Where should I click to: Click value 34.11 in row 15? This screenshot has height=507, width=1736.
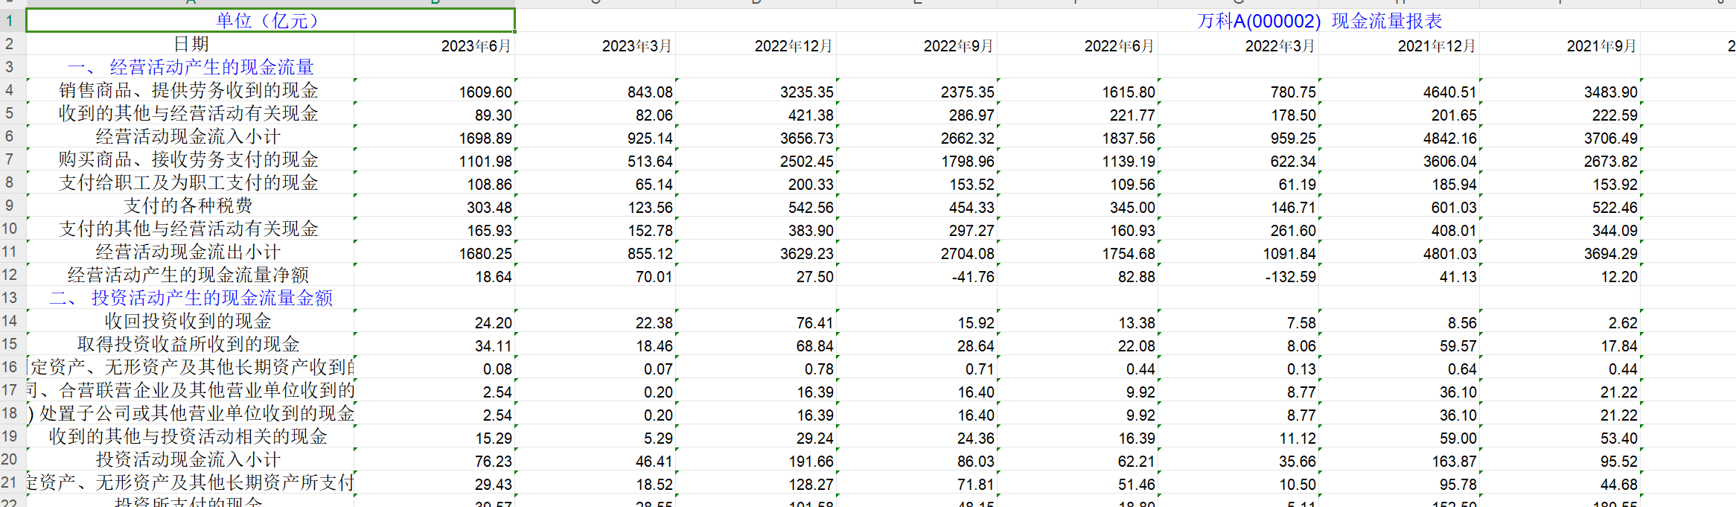pyautogui.click(x=494, y=346)
